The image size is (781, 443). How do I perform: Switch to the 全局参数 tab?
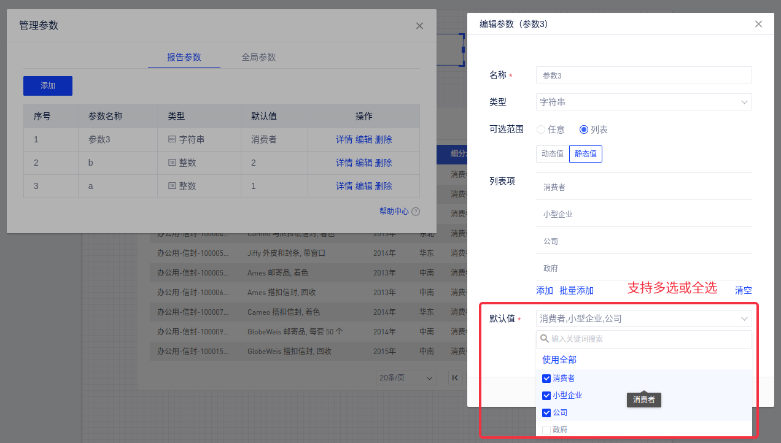point(258,57)
